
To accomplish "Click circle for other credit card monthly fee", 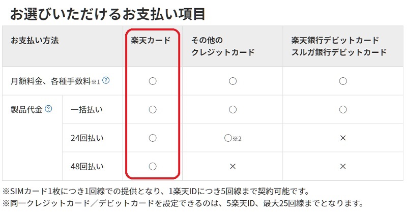I will [232, 81].
